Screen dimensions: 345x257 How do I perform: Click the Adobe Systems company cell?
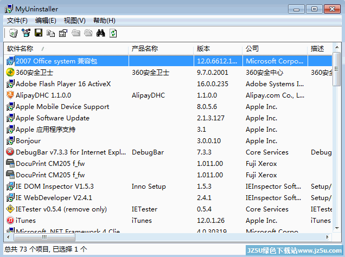click(274, 83)
